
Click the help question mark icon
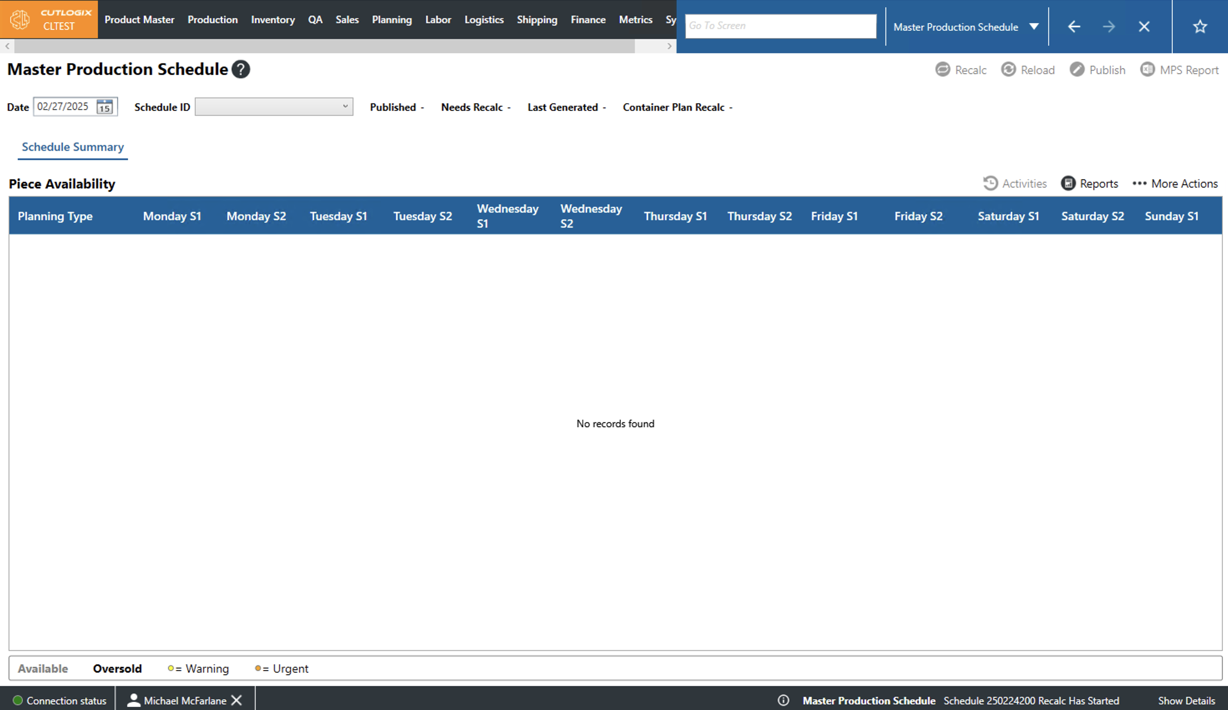point(241,69)
